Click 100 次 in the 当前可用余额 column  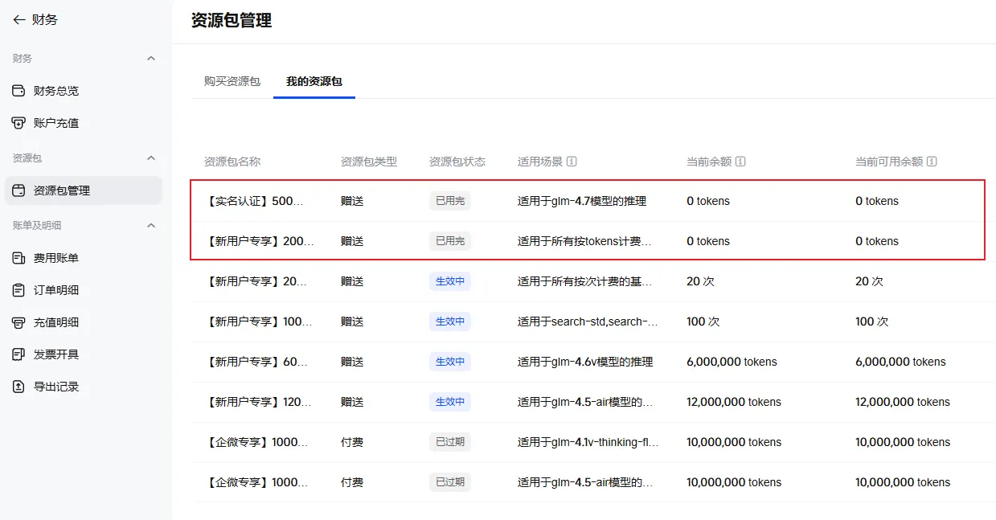click(x=871, y=321)
